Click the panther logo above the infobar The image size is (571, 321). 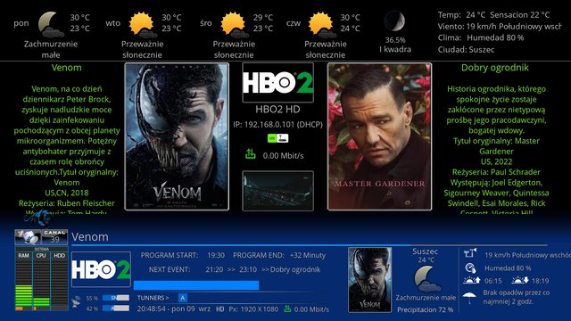[x=38, y=218]
